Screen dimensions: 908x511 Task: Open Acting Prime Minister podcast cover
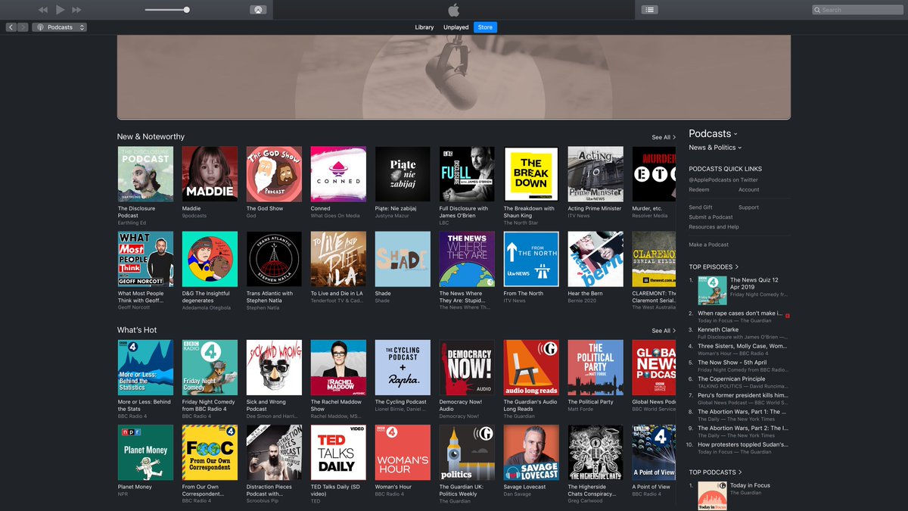(595, 174)
